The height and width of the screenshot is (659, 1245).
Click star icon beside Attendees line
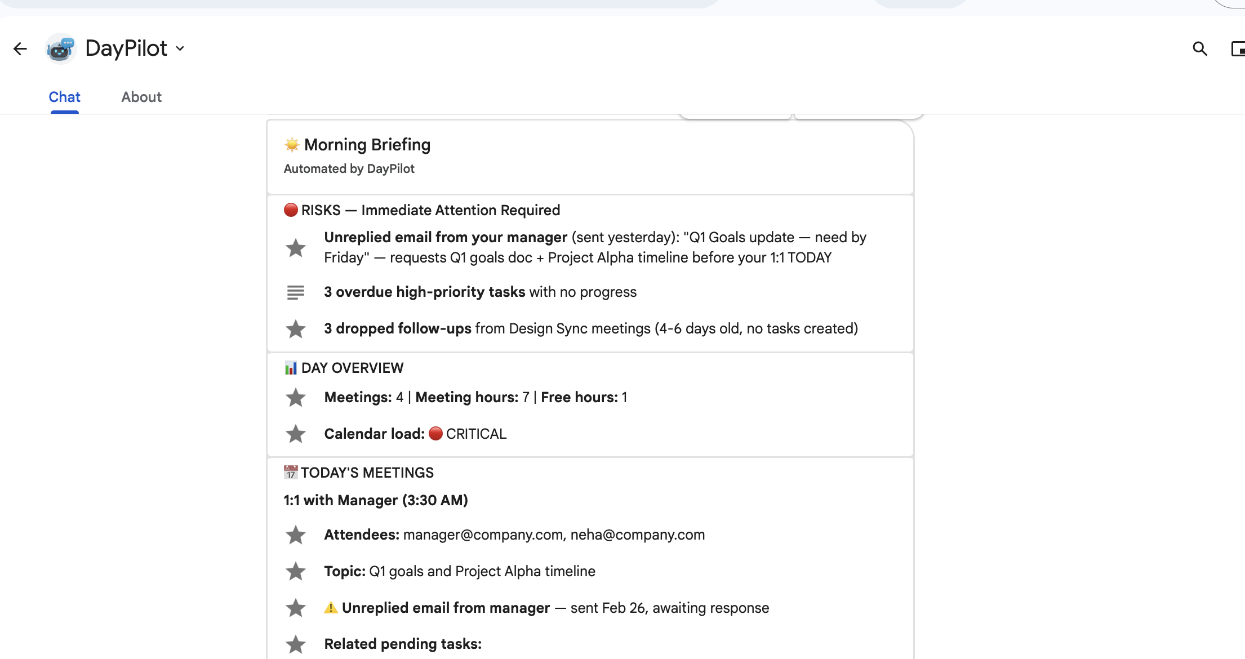295,535
